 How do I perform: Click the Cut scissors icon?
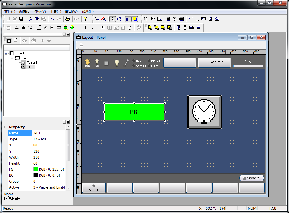[30, 19]
